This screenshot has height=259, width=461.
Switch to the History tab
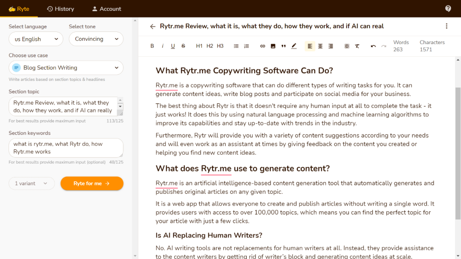[x=60, y=9]
